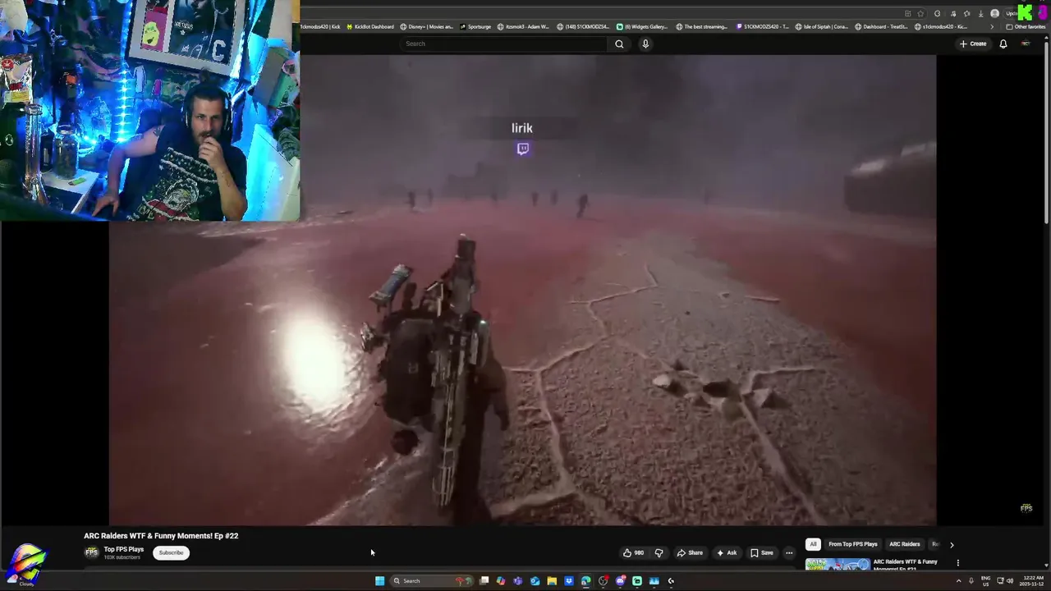Open Dropbox from the taskbar
Viewport: 1051px width, 591px height.
pos(569,581)
